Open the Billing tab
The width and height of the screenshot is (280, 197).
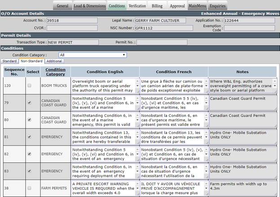157,6
